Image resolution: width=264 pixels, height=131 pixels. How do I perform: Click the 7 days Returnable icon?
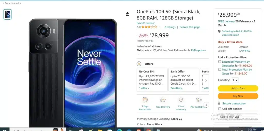[145, 100]
